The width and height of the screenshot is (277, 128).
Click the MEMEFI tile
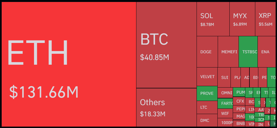(x=228, y=52)
